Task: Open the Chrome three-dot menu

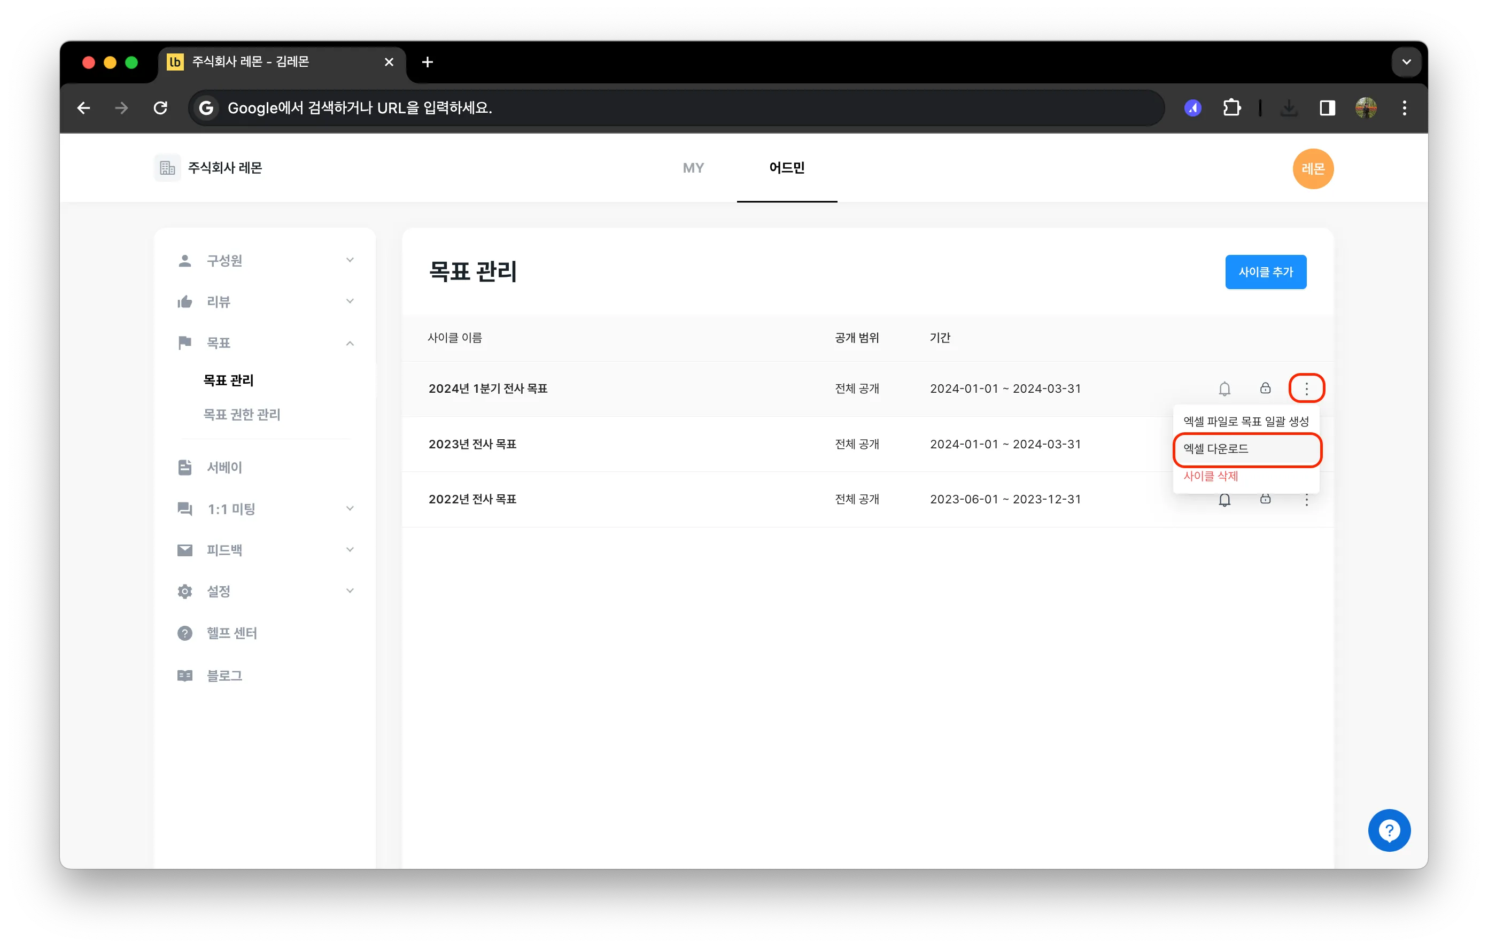Action: pyautogui.click(x=1404, y=108)
